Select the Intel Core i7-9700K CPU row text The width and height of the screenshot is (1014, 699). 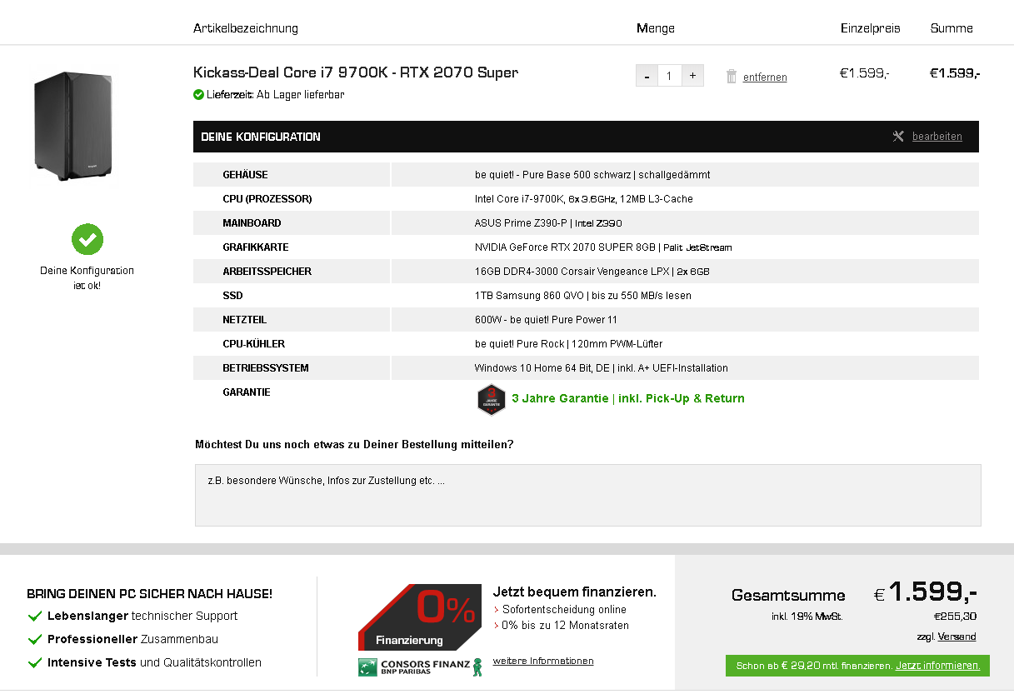(584, 199)
